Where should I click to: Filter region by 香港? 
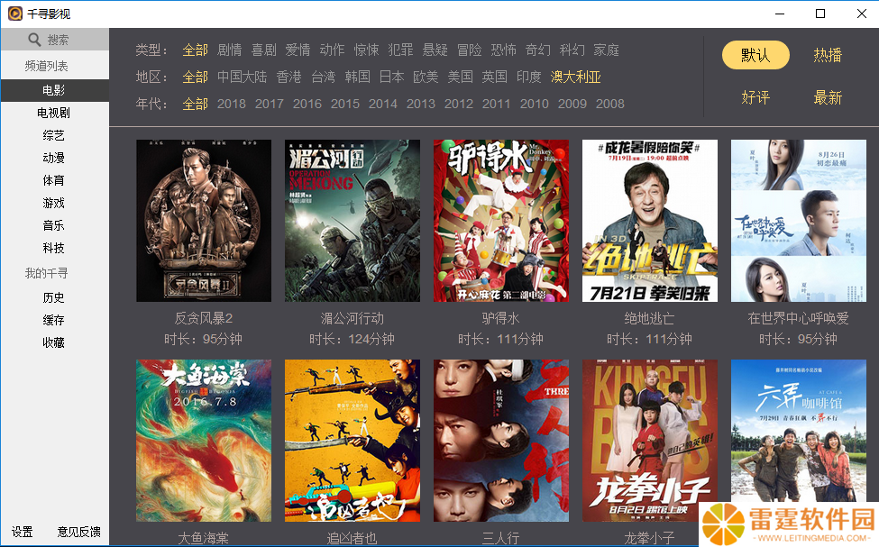point(288,77)
